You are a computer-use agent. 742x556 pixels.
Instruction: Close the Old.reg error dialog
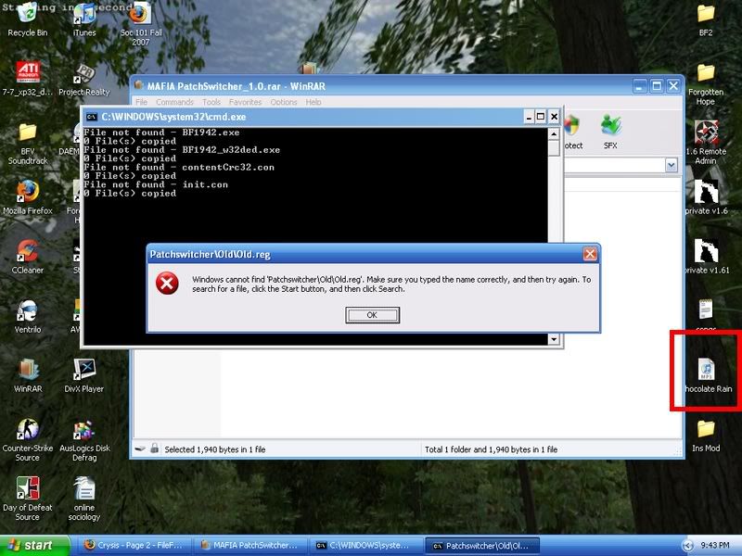point(589,254)
